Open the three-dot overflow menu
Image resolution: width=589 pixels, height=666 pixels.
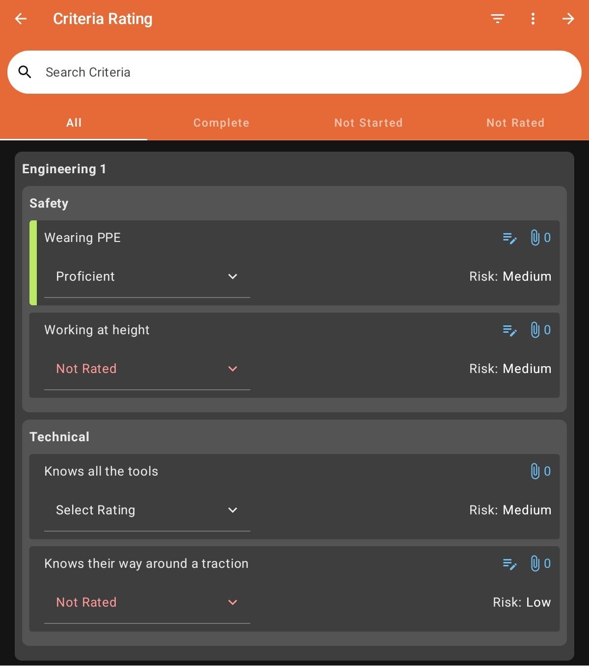tap(533, 19)
